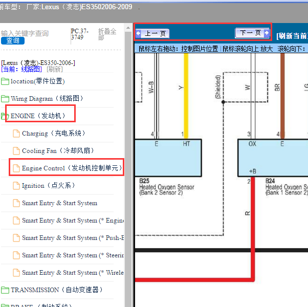Open Smart Entry & Start System (* Steering page
308x307 pixels.
pyautogui.click(x=73, y=255)
